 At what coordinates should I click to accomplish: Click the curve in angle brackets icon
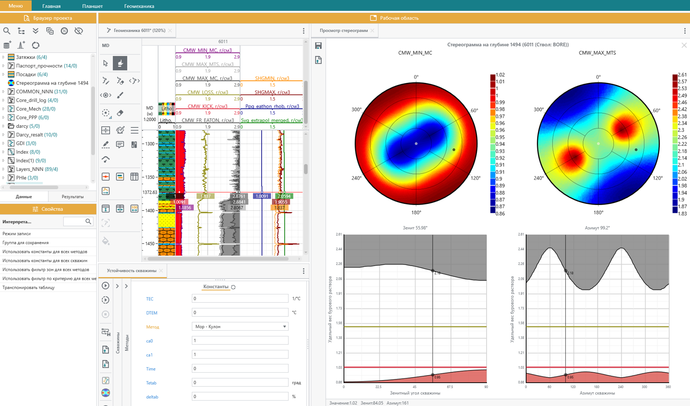[134, 81]
